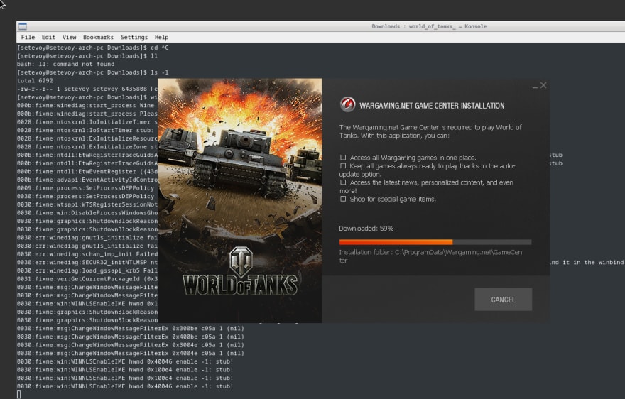The image size is (625, 399).
Task: Click bullet box beside 'Access all Wargaming games'
Action: tap(343, 158)
